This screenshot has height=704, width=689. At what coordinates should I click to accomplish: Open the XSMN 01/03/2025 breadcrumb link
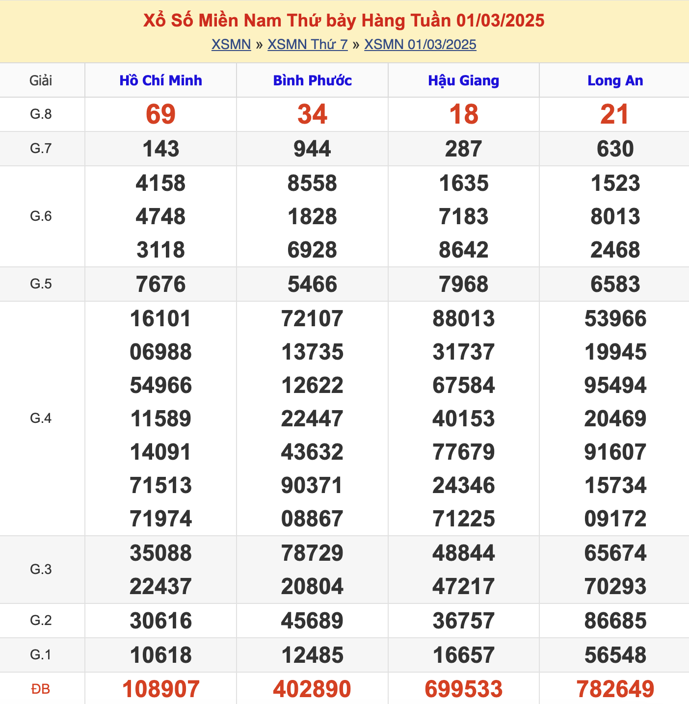point(420,45)
